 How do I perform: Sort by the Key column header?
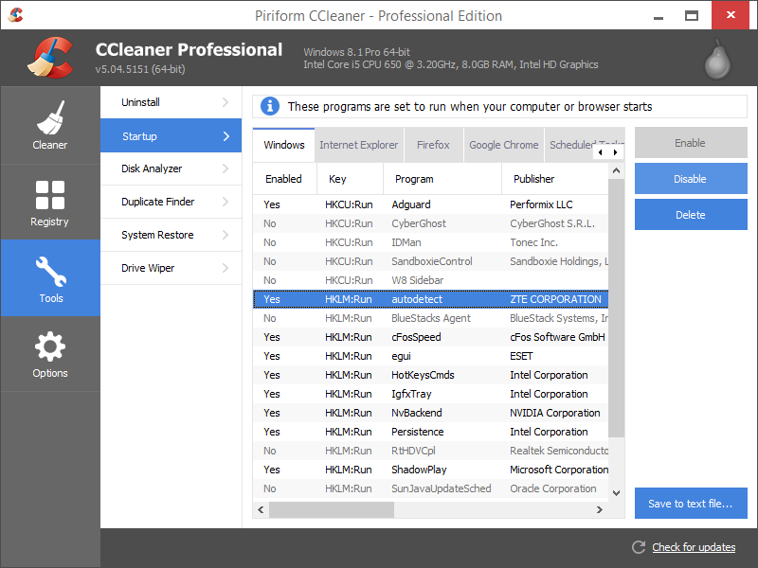350,179
